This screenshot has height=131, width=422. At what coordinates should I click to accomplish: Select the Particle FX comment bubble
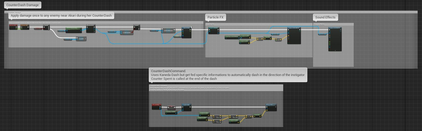coord(215,17)
